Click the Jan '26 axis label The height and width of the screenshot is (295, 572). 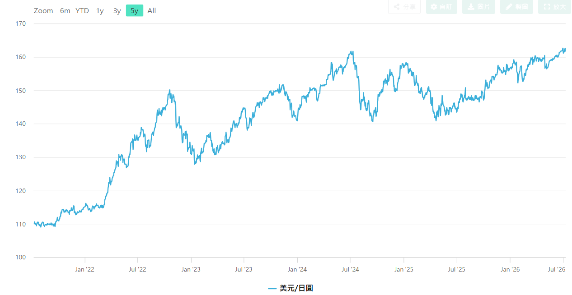click(x=510, y=269)
